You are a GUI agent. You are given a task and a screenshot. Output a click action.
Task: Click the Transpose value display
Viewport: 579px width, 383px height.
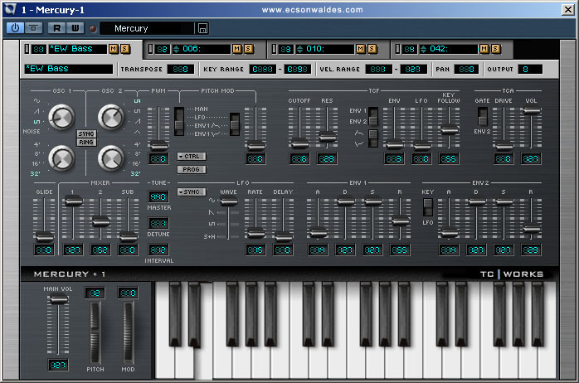pyautogui.click(x=181, y=69)
